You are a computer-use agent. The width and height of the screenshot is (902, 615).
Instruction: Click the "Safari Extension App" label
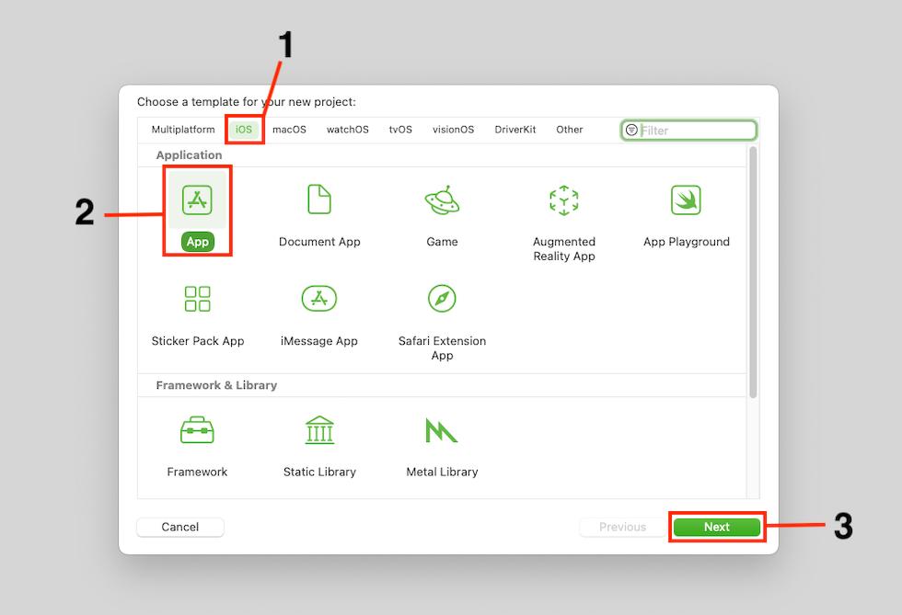click(x=442, y=348)
